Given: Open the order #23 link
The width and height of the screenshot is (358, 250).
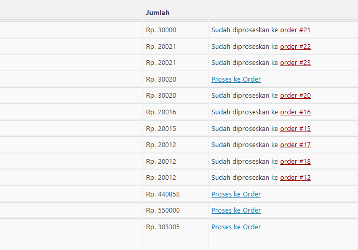Looking at the screenshot, I should [295, 63].
